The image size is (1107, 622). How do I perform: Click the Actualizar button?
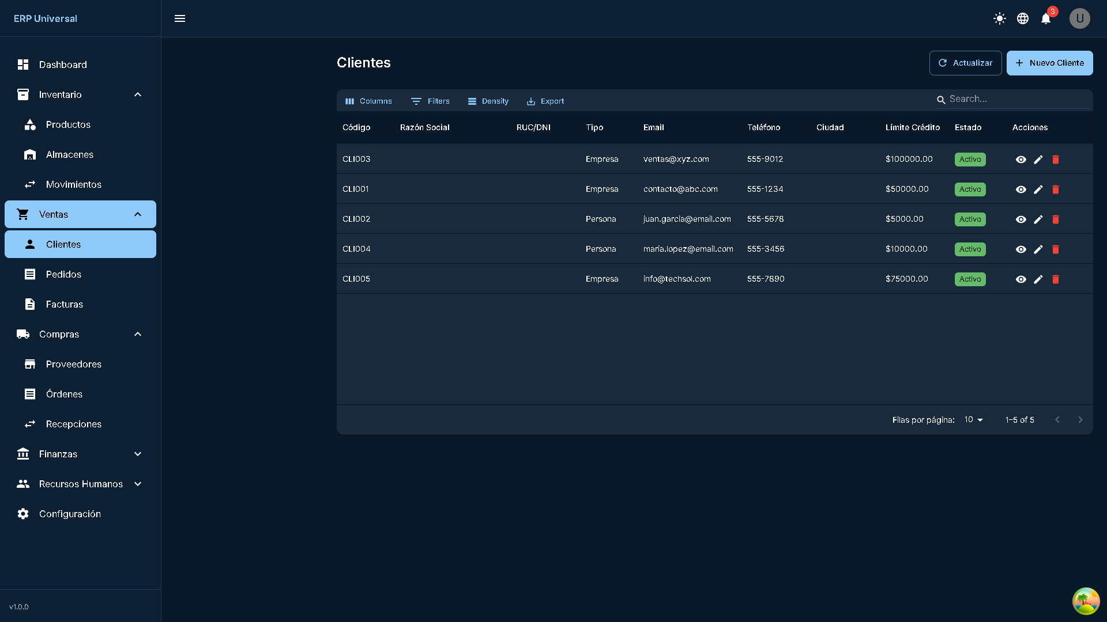(965, 63)
